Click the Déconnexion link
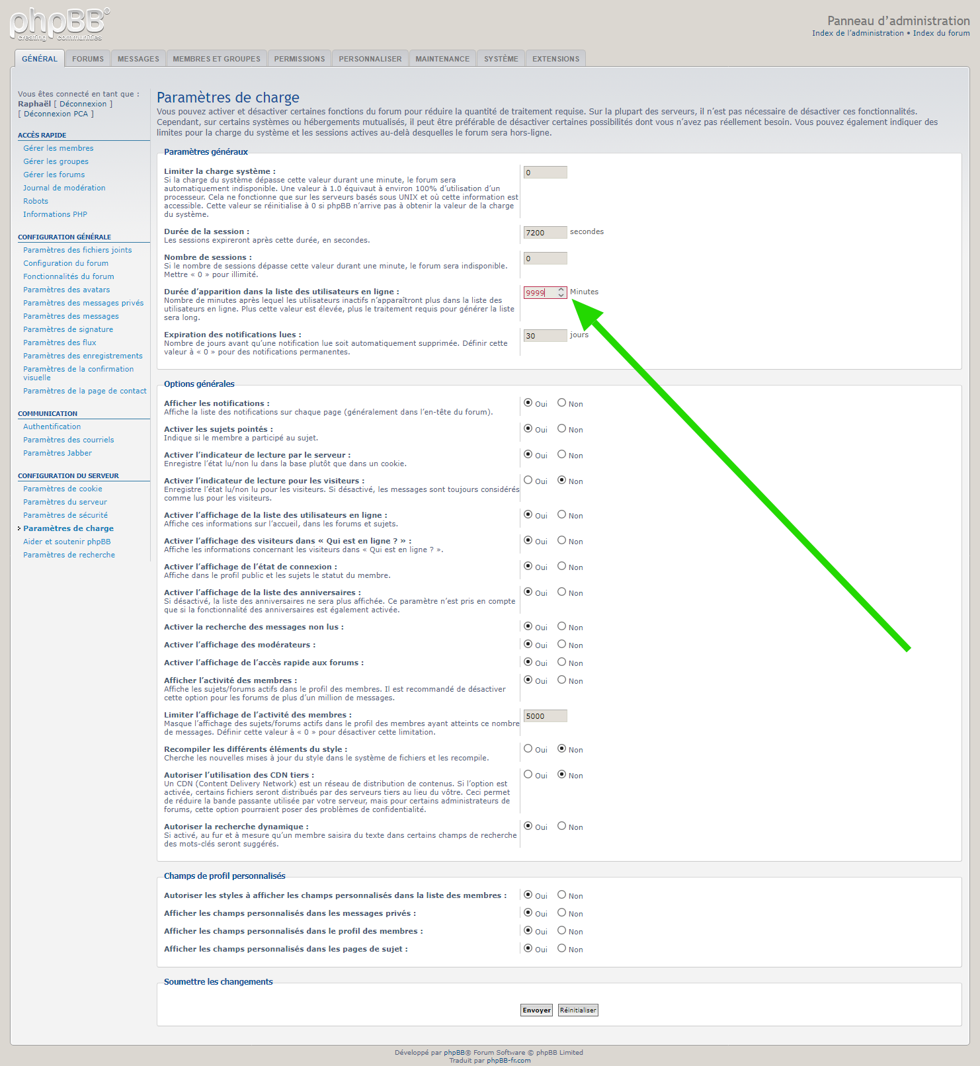This screenshot has height=1066, width=980. 83,104
